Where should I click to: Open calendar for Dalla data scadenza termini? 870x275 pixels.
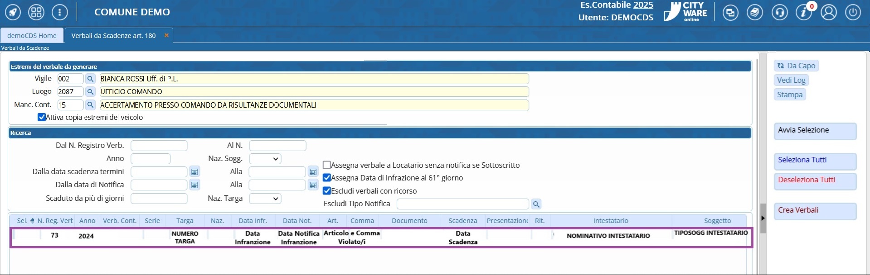[194, 172]
